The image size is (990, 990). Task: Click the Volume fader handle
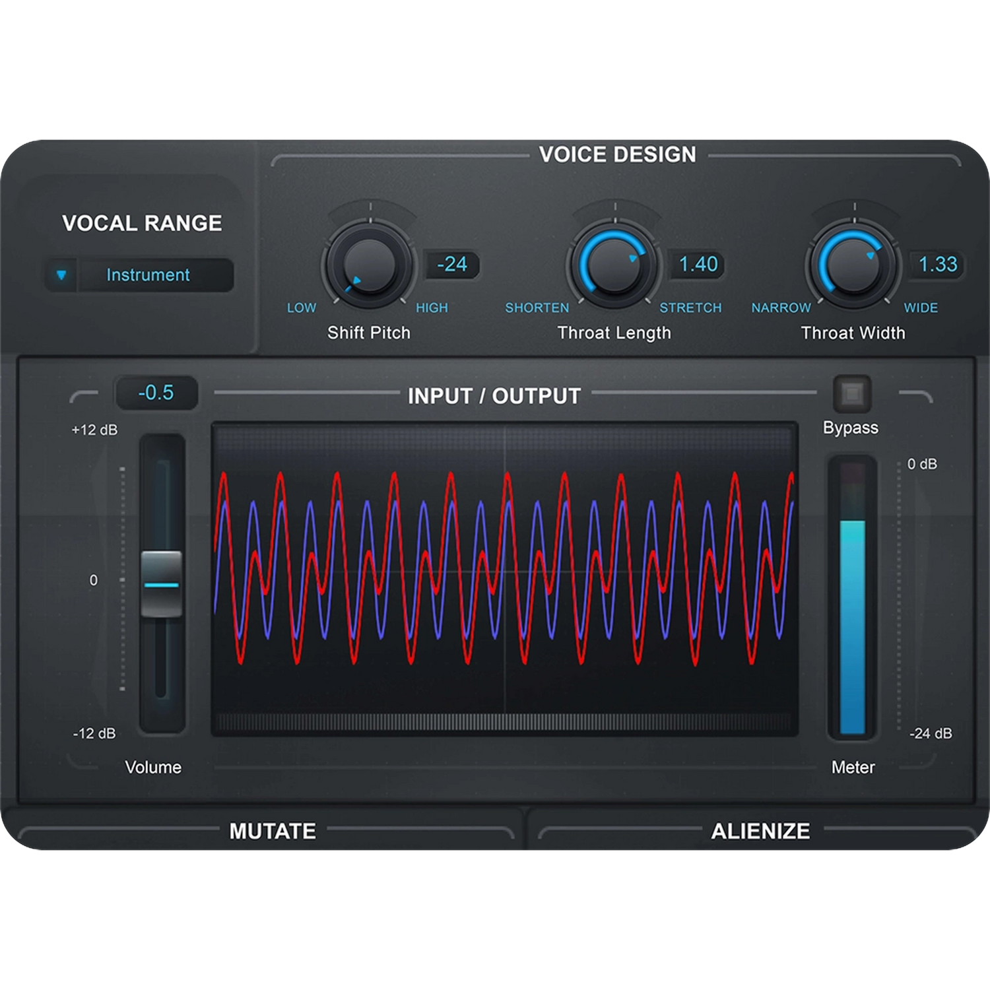(162, 584)
